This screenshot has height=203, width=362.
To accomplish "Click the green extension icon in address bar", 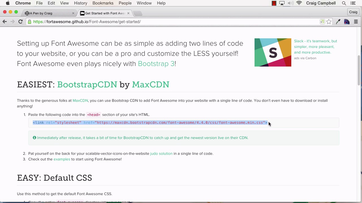I will (322, 22).
